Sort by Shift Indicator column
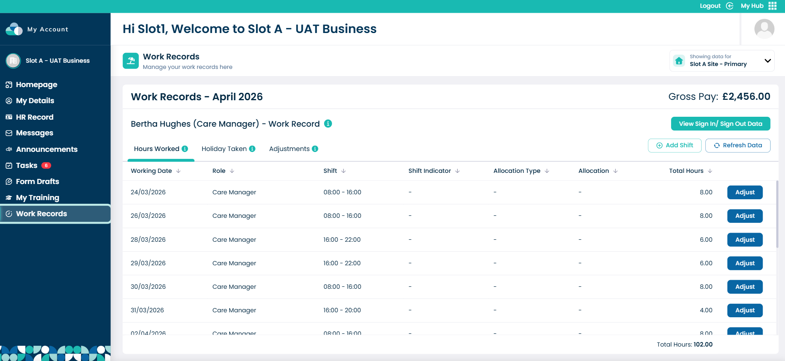Image resolution: width=785 pixels, height=361 pixels. [x=457, y=171]
